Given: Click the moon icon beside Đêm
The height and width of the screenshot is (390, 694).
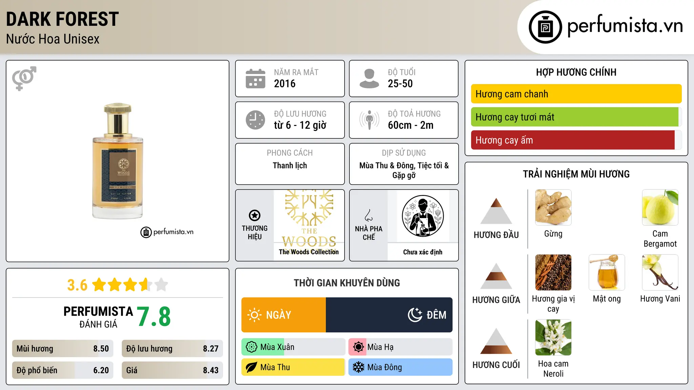Looking at the screenshot, I should pos(415,315).
